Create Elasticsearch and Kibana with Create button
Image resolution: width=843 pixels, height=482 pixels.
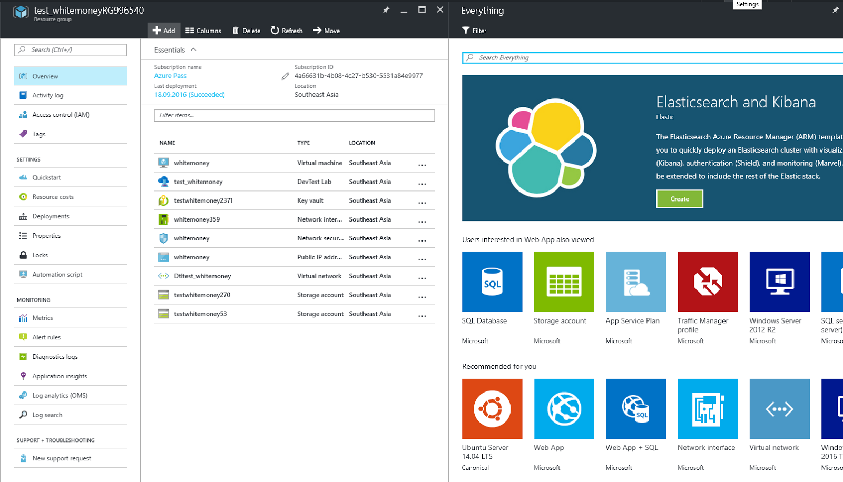[x=680, y=199]
